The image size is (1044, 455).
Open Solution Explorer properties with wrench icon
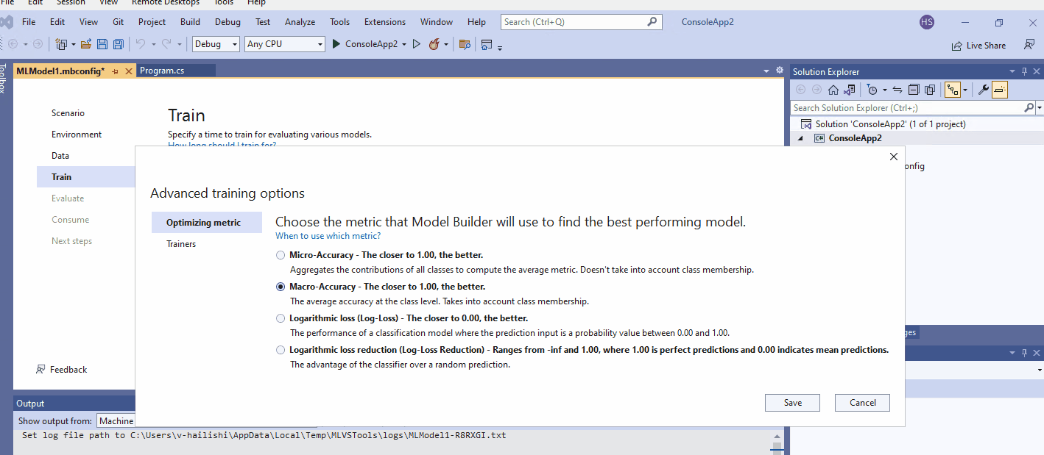984,89
